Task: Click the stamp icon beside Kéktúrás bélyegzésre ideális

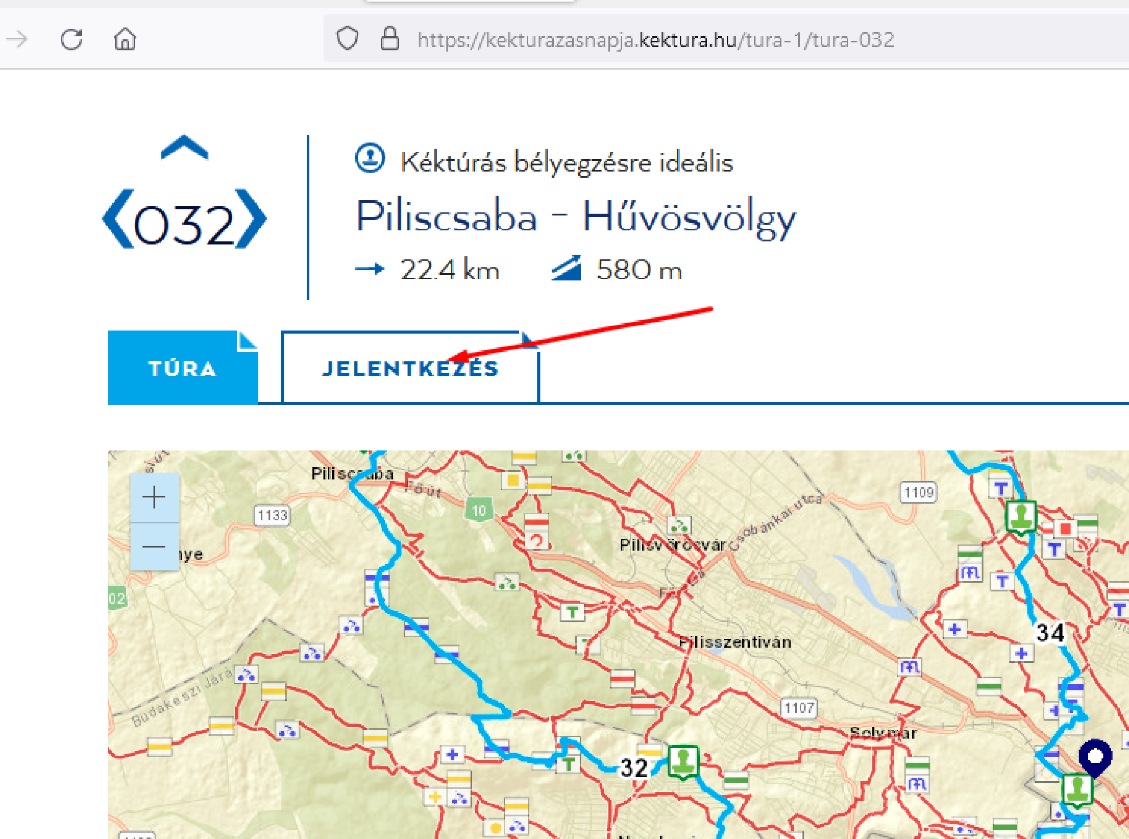Action: 370,159
